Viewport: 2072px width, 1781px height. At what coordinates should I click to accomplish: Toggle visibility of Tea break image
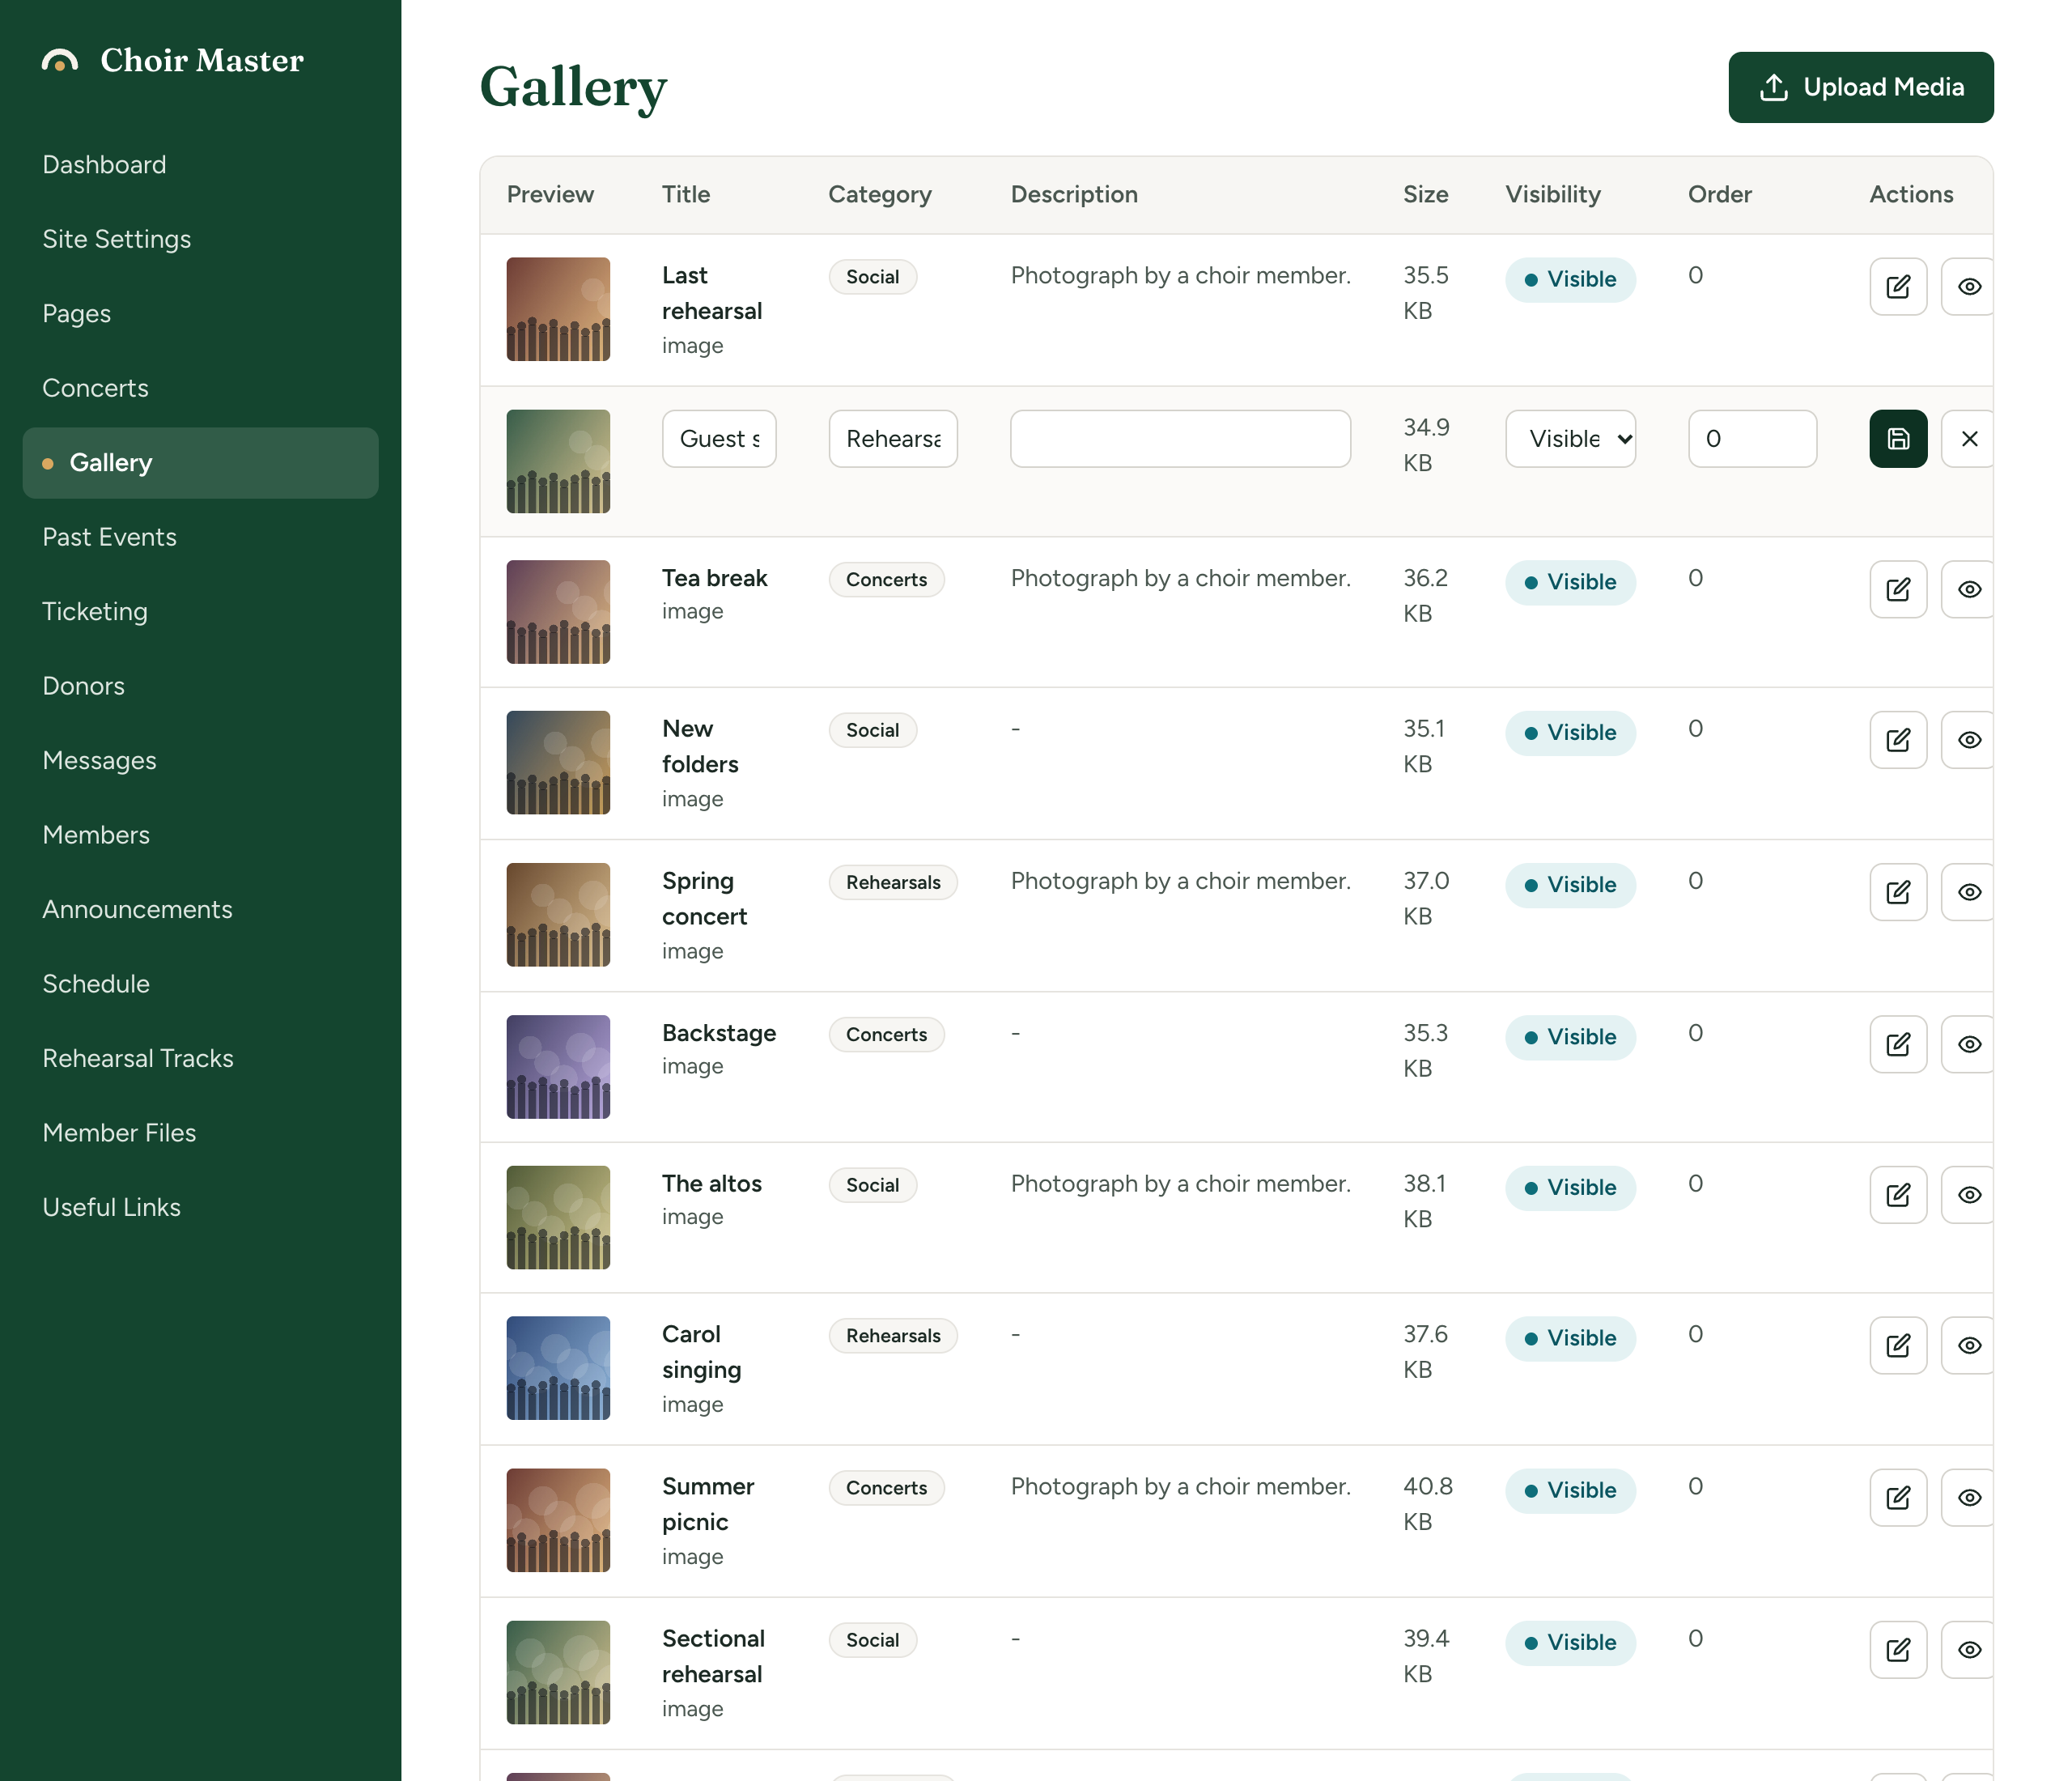(x=1967, y=589)
